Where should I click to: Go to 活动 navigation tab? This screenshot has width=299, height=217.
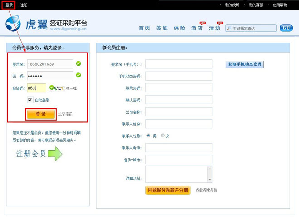click(215, 28)
